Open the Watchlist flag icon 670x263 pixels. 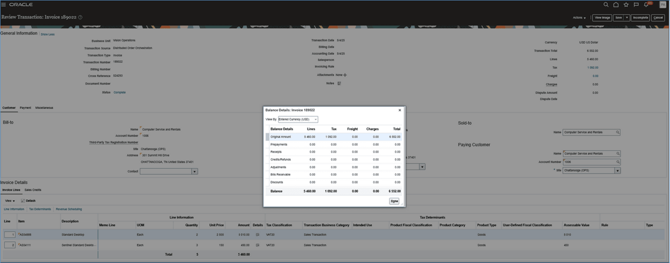coord(636,5)
